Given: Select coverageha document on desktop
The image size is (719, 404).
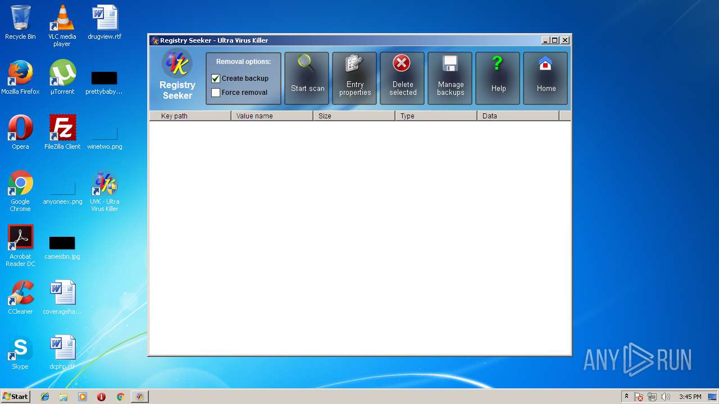Looking at the screenshot, I should [62, 297].
